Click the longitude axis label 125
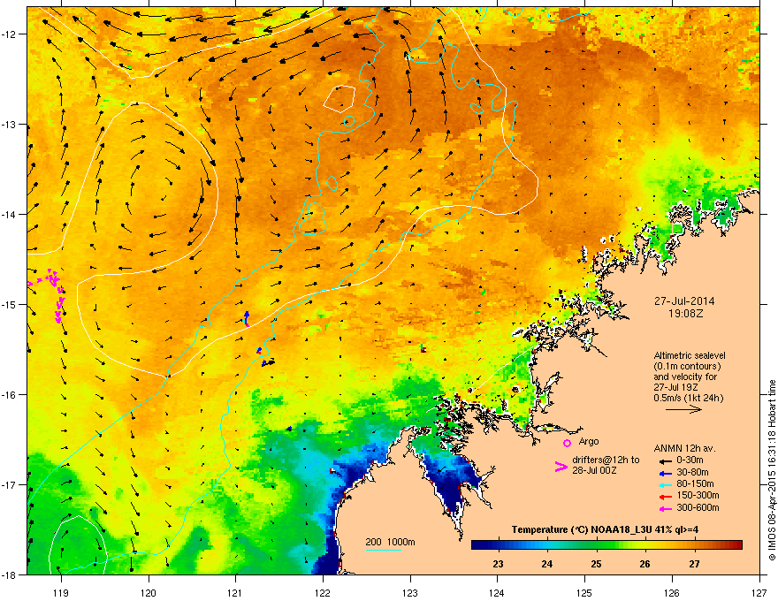Image resolution: width=778 pixels, height=601 pixels. point(584,592)
